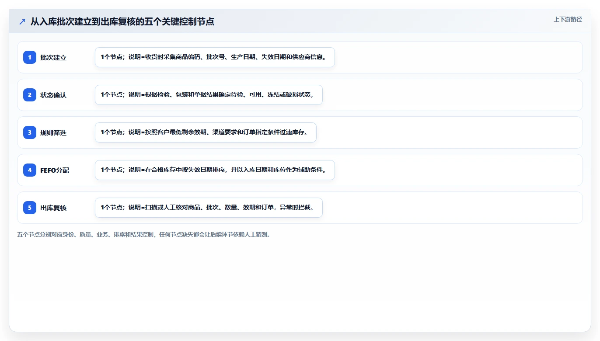Open the description box about 扫描或人工核对商品
600x341 pixels.
tap(209, 208)
